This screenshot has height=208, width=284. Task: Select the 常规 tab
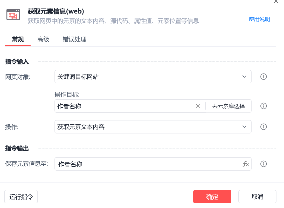pyautogui.click(x=18, y=39)
